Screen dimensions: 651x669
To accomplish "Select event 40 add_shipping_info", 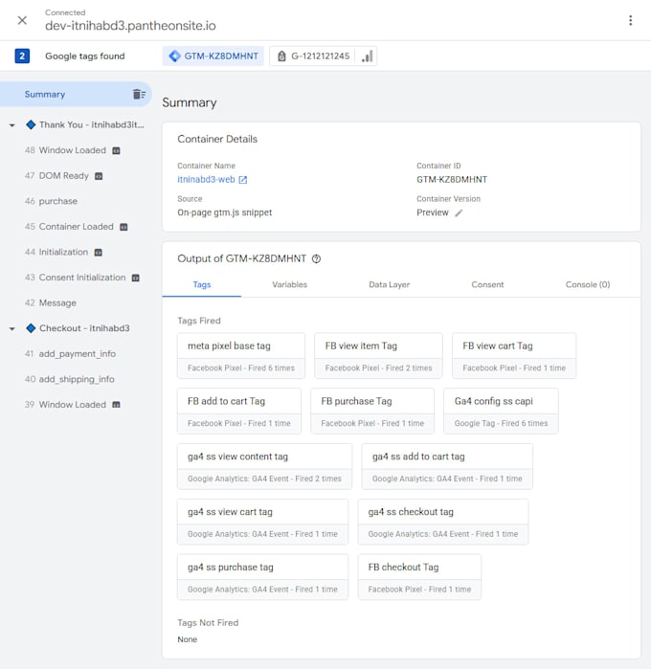I will (70, 379).
